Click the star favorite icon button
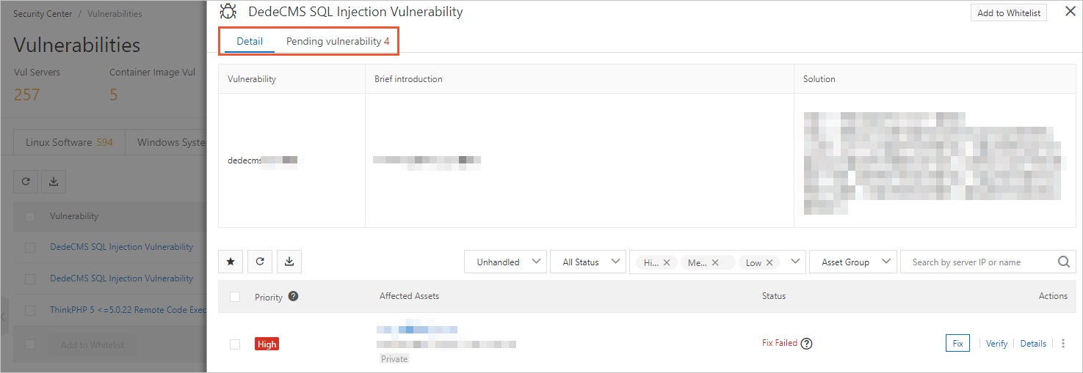The height and width of the screenshot is (373, 1083). (231, 262)
